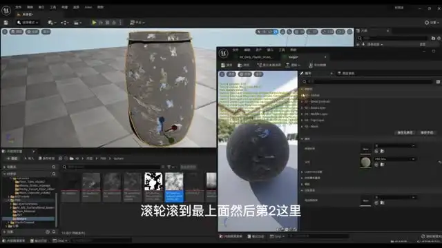Open the Actor menu in main window
This screenshot has height=248, width=442.
coord(88,7)
